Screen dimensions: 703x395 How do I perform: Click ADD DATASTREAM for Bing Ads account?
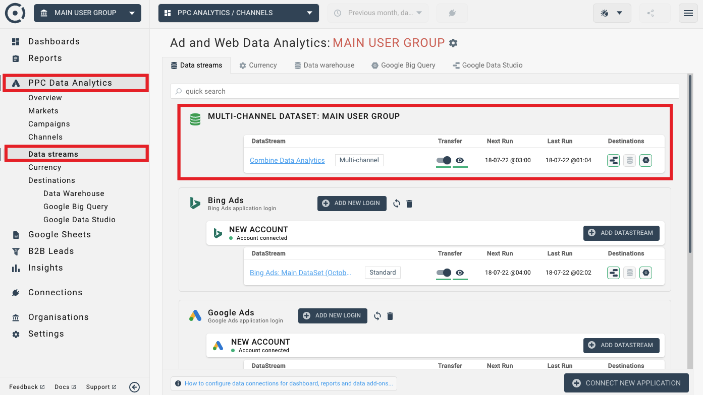click(621, 233)
